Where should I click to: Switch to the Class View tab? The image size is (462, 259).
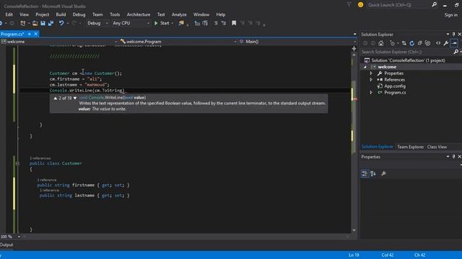pos(437,147)
